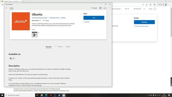This screenshot has height=97, width=172.
Task: Click the PC device icon under Available on
Action: point(11,58)
